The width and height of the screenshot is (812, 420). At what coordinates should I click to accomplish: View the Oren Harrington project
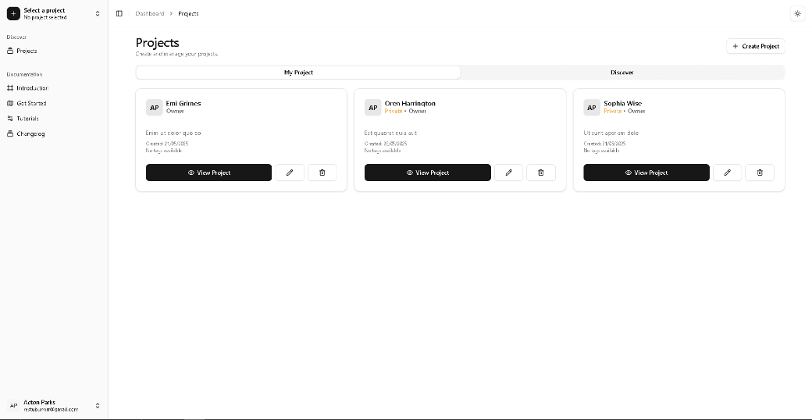click(x=427, y=173)
